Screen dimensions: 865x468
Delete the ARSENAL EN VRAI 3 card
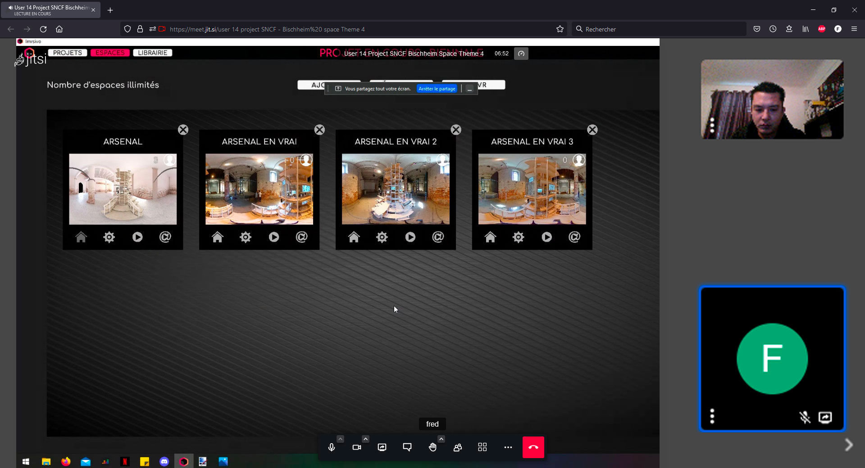[x=592, y=130]
